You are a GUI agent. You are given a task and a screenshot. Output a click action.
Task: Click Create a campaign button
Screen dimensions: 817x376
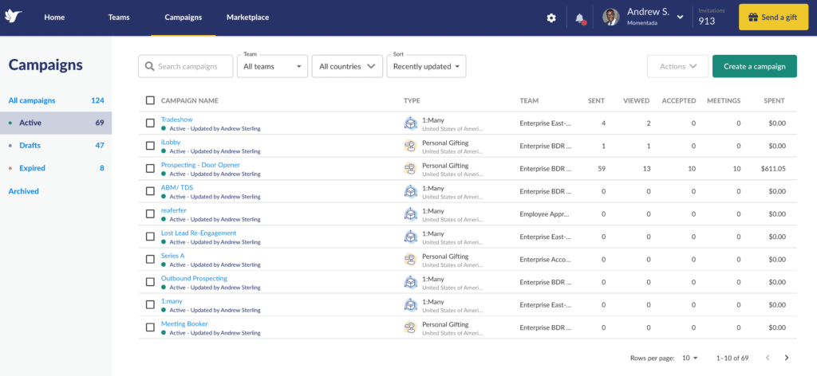754,66
